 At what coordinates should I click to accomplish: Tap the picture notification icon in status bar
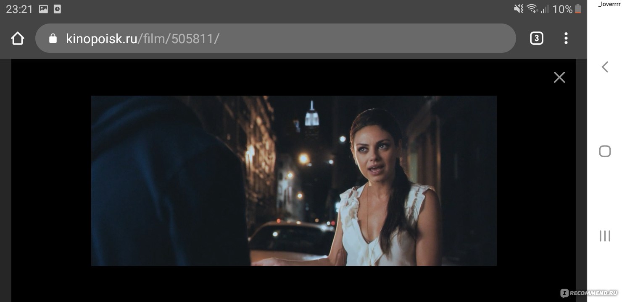[43, 9]
